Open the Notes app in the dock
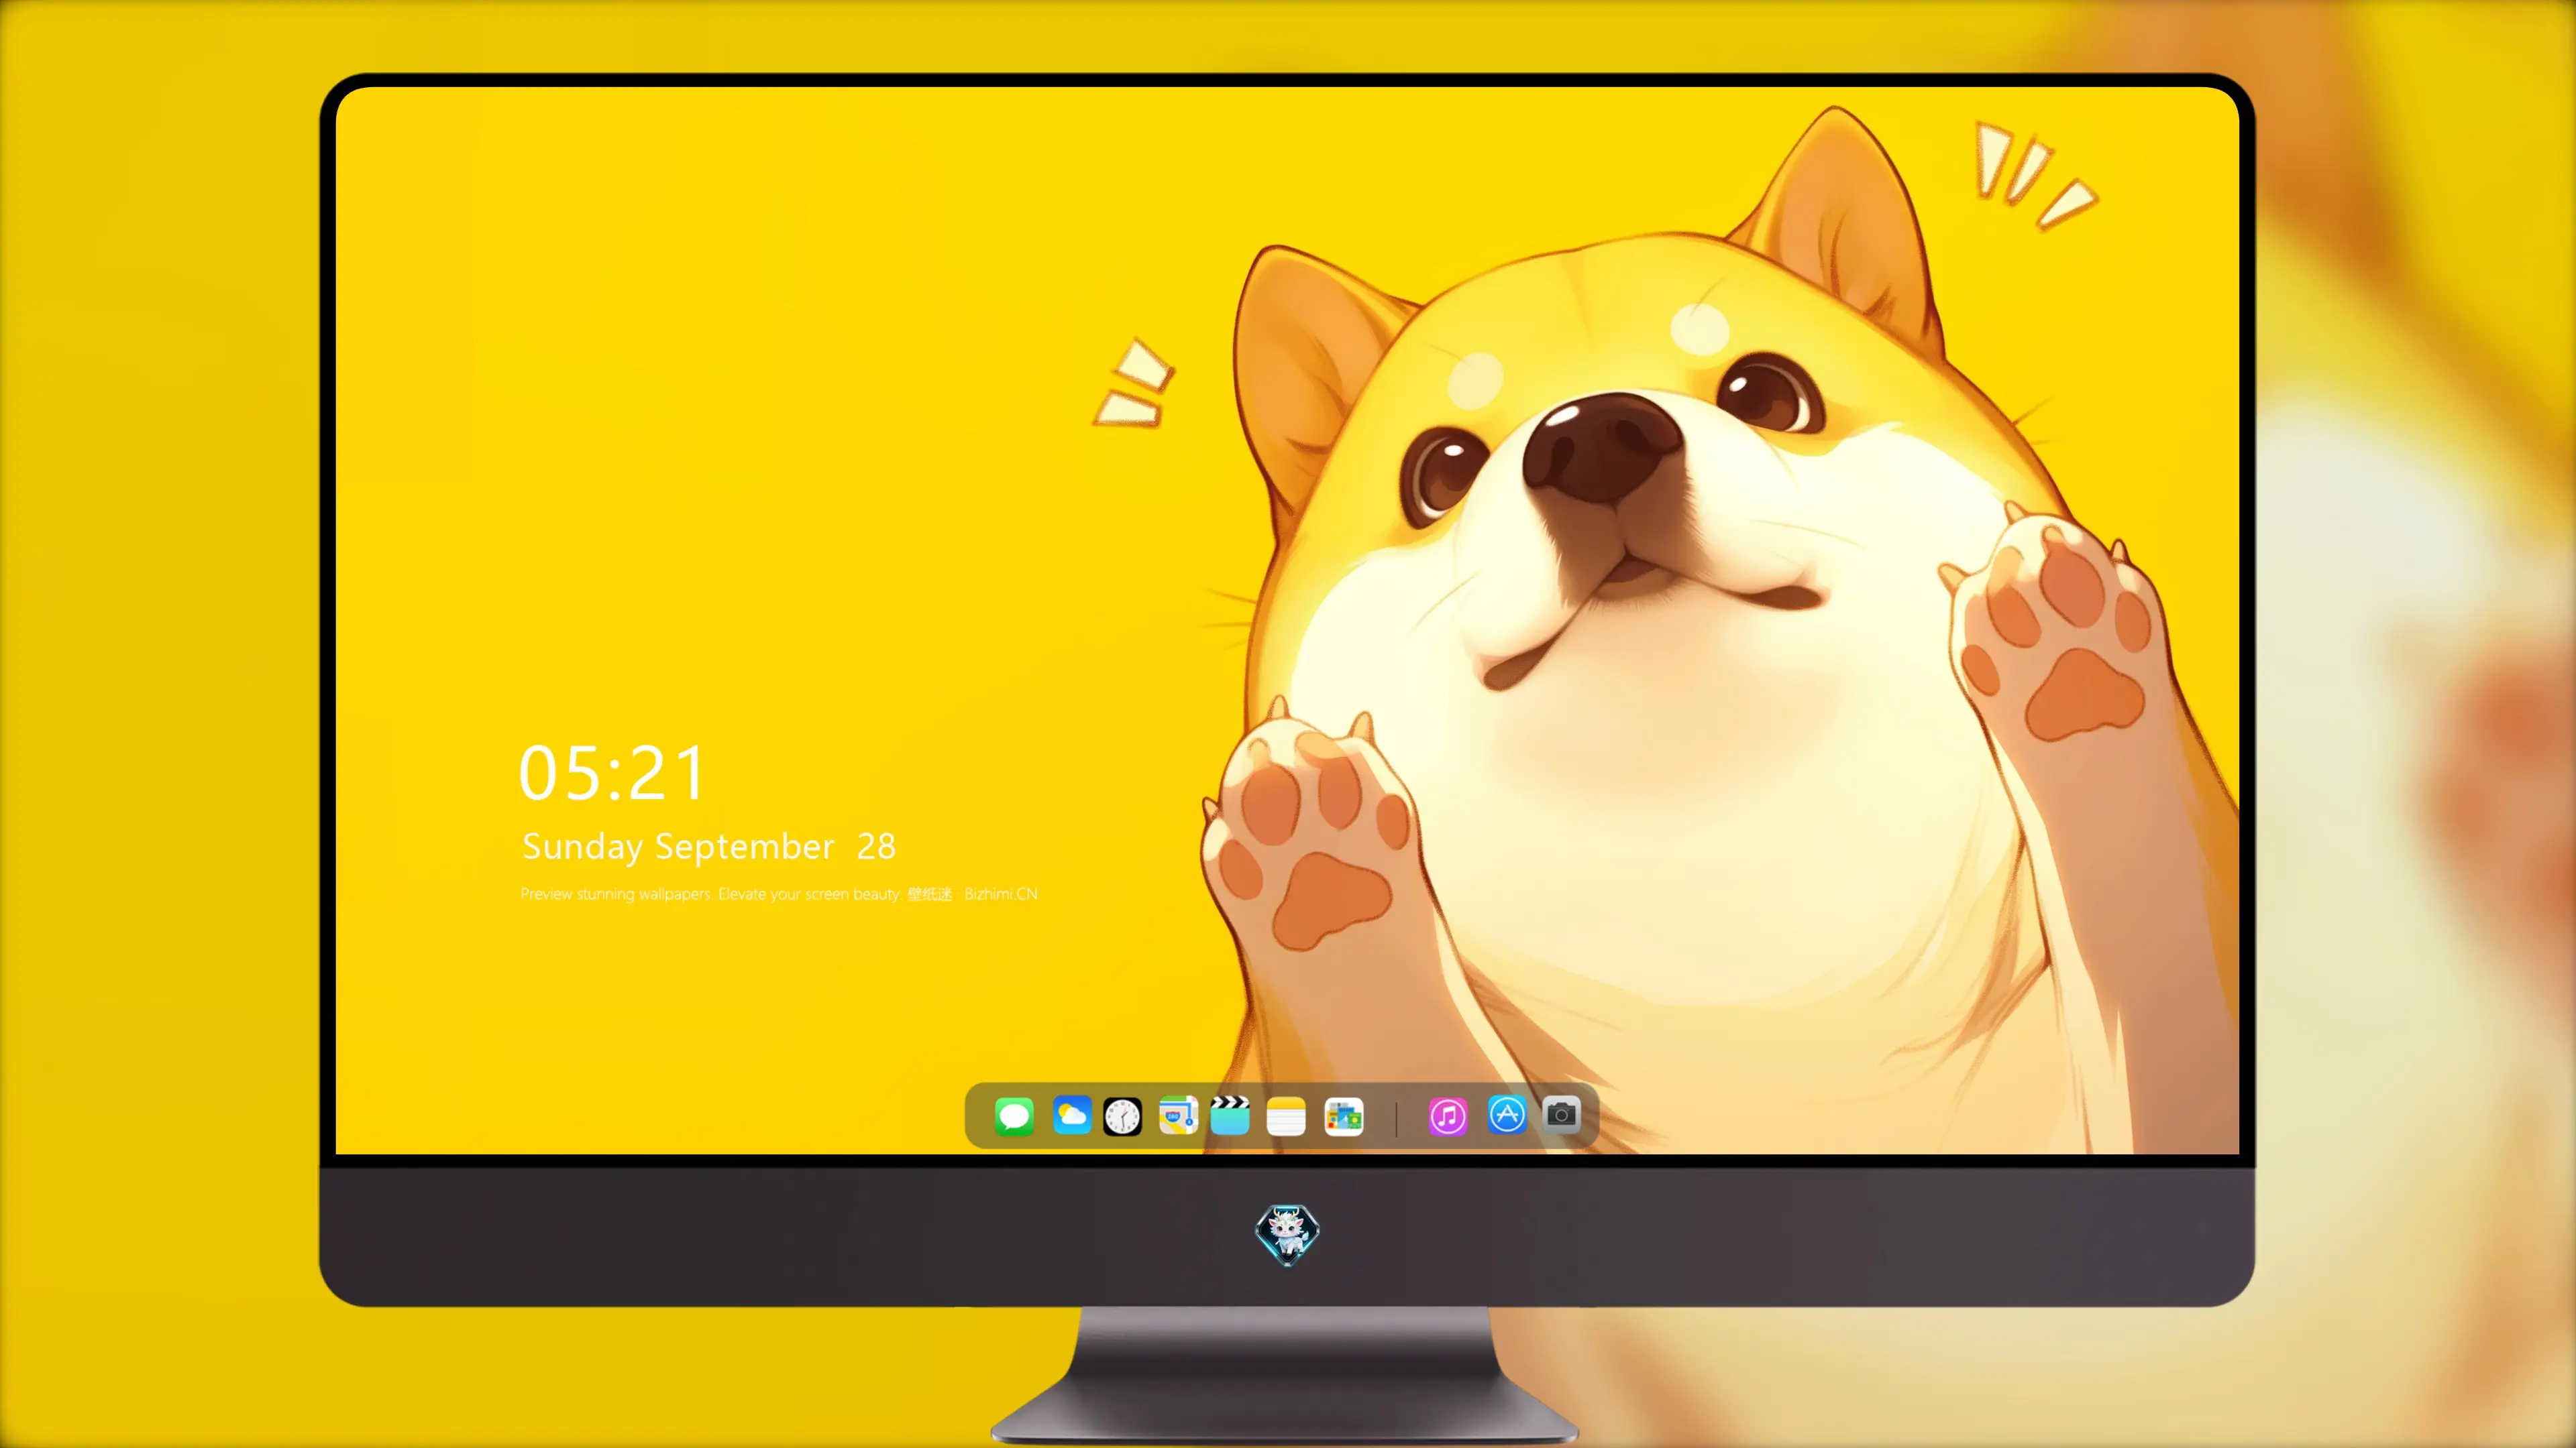 tap(1286, 1116)
